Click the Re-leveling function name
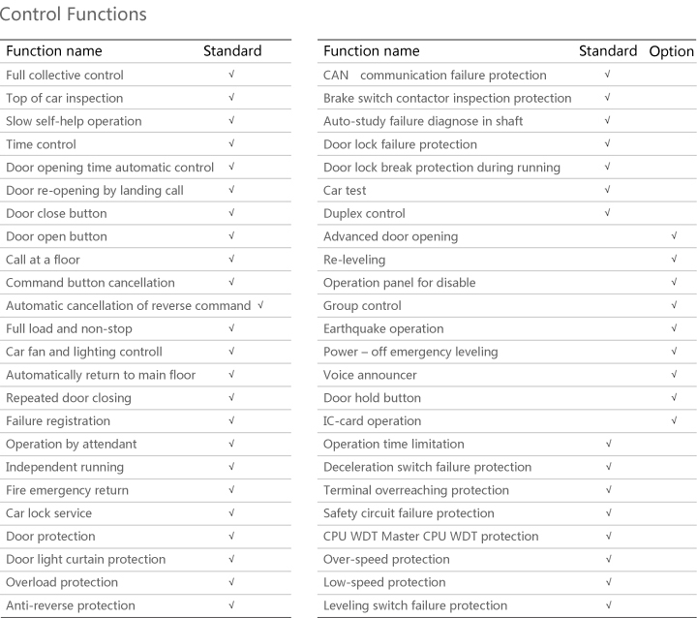Screen dimensions: 697x618 click(354, 260)
